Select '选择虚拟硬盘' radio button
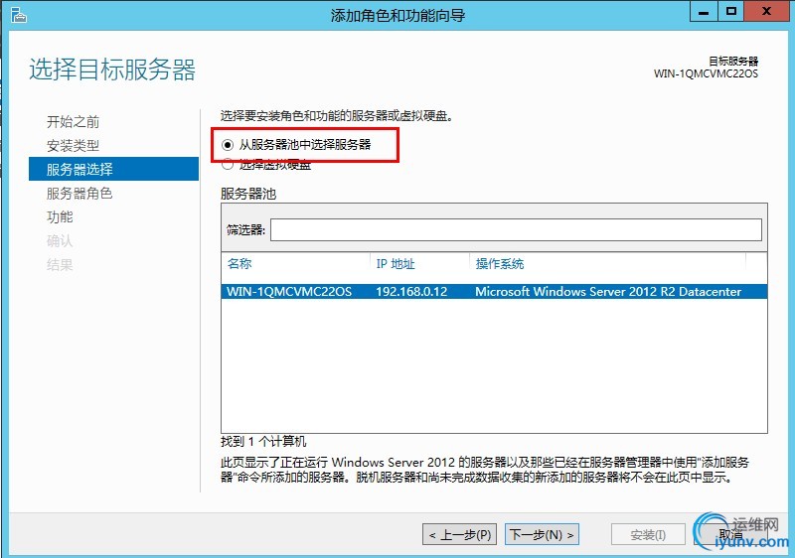The width and height of the screenshot is (795, 558). click(x=228, y=164)
